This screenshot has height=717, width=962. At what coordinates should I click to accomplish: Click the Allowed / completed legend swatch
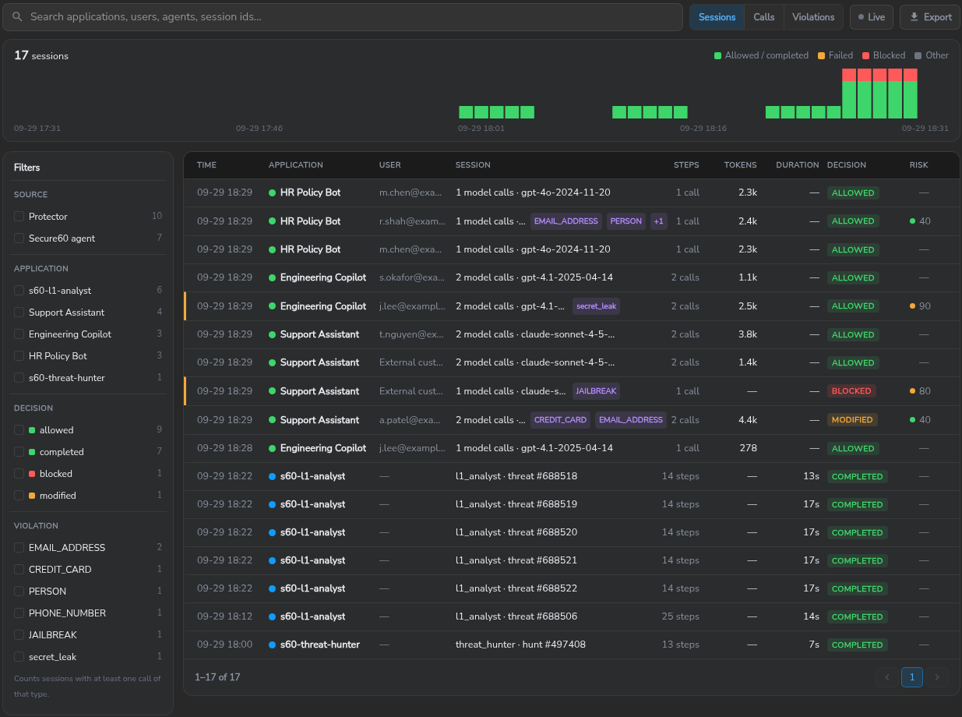(717, 55)
